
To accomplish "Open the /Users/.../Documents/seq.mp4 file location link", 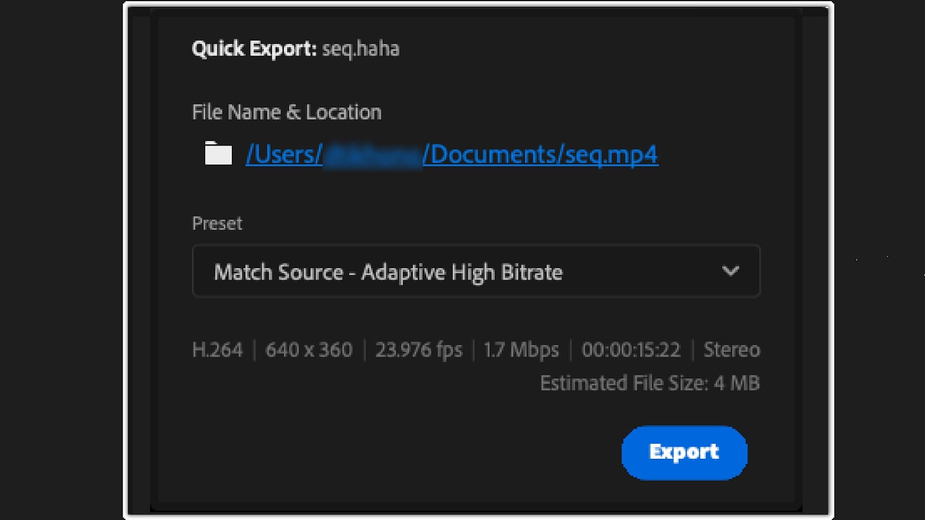I will coord(452,155).
